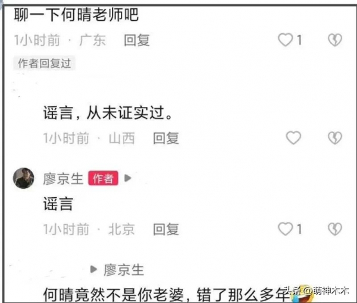Screen dimensions: 357x303
Task: Click the red 作者 badge
Action: coord(103,178)
